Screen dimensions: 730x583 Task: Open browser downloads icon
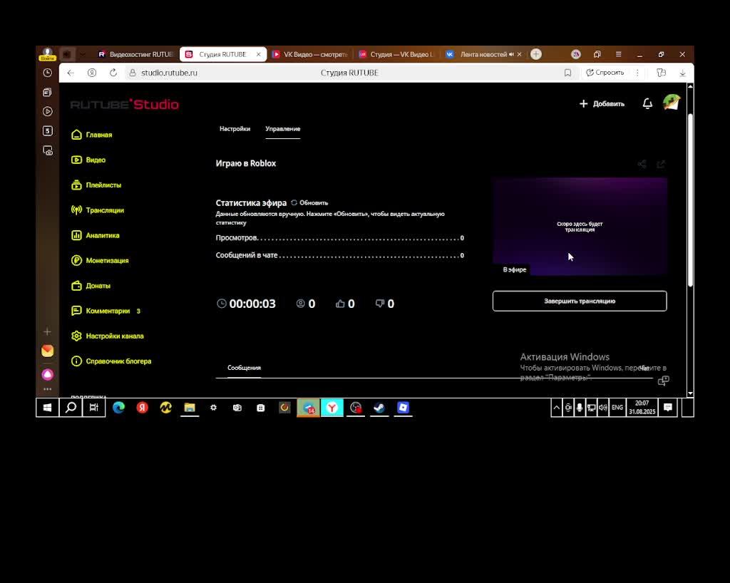coord(682,73)
